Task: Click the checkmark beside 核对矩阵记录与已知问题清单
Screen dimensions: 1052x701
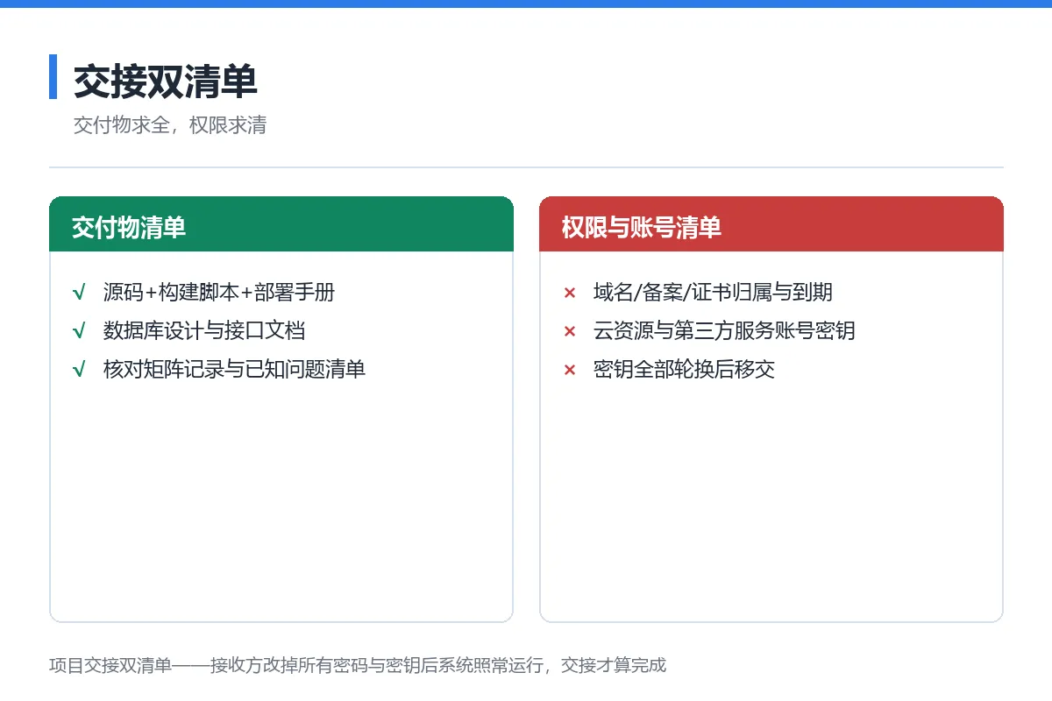Action: pos(79,370)
